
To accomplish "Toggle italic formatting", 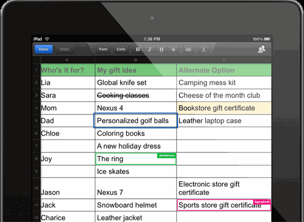I will (150, 49).
